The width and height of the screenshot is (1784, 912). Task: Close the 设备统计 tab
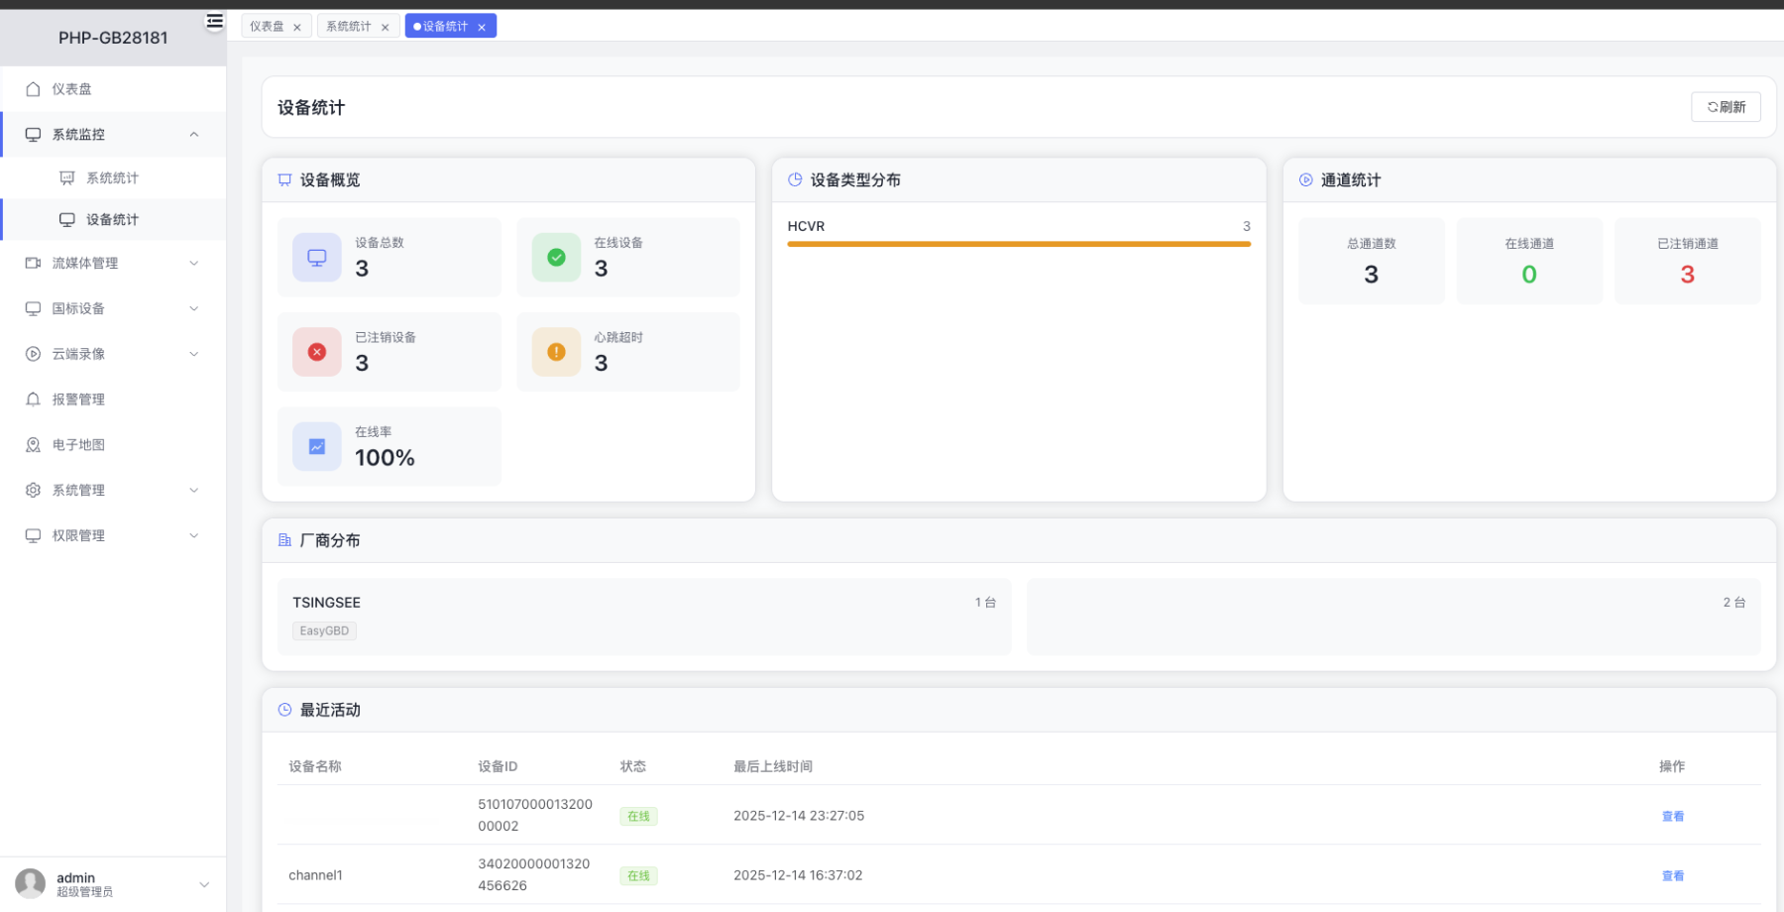tap(482, 28)
